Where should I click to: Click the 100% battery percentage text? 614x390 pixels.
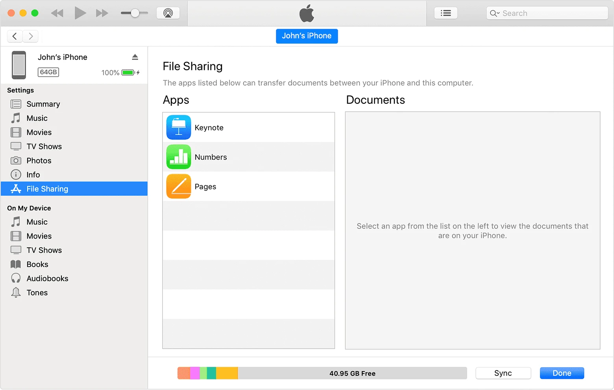pos(110,73)
